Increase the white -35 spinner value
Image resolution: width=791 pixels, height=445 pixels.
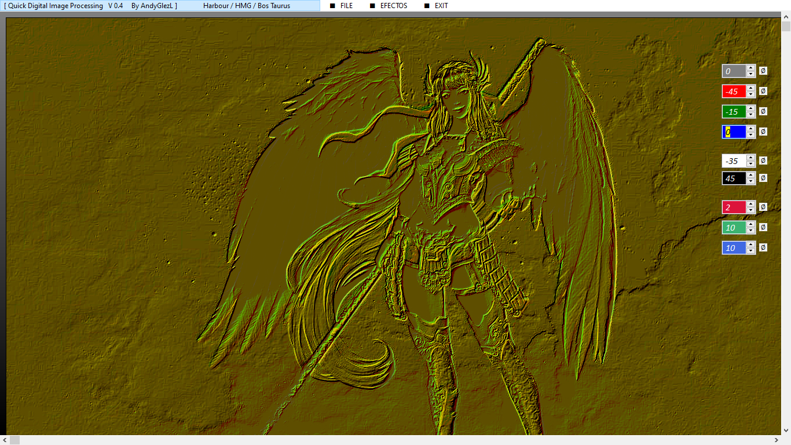[751, 158]
